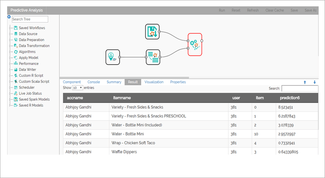Click the results Search input box

(300, 88)
